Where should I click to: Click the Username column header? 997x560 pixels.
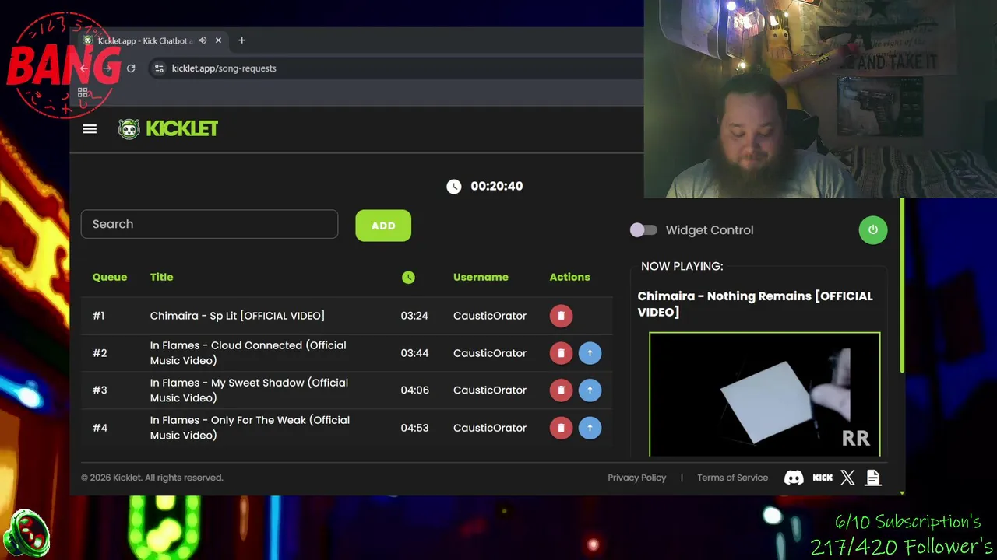coord(481,277)
